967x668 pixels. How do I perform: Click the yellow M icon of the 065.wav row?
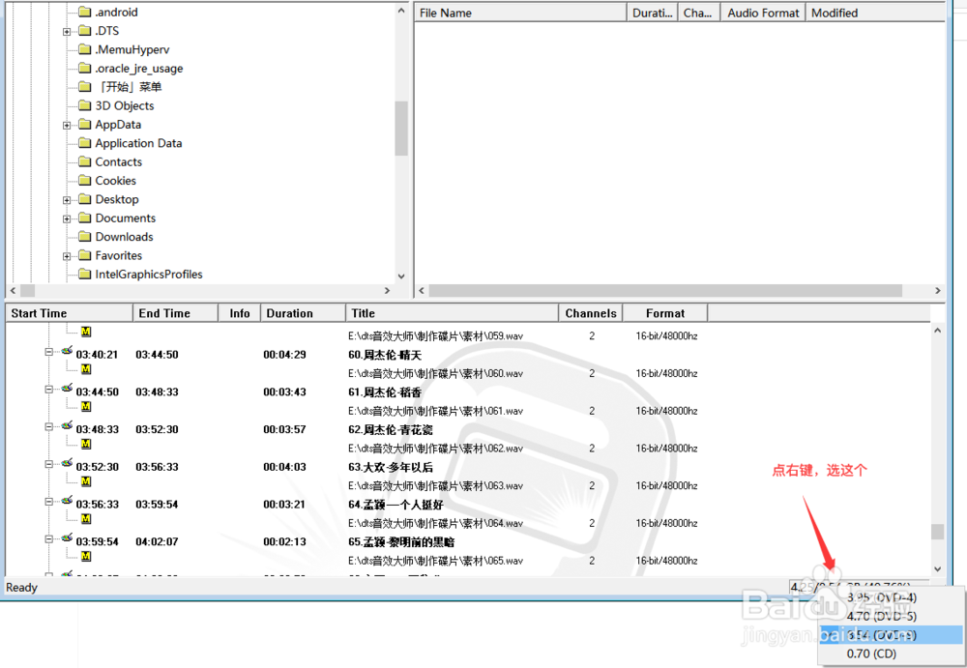pos(86,557)
